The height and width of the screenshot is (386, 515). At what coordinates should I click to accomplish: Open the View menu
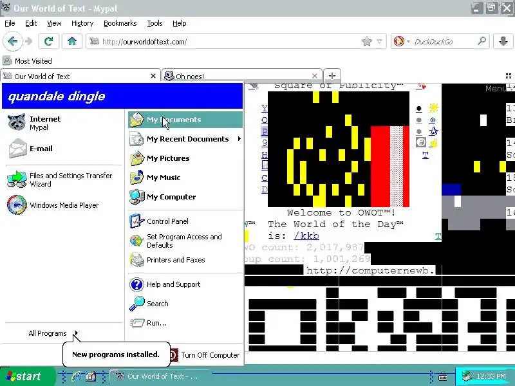[54, 23]
